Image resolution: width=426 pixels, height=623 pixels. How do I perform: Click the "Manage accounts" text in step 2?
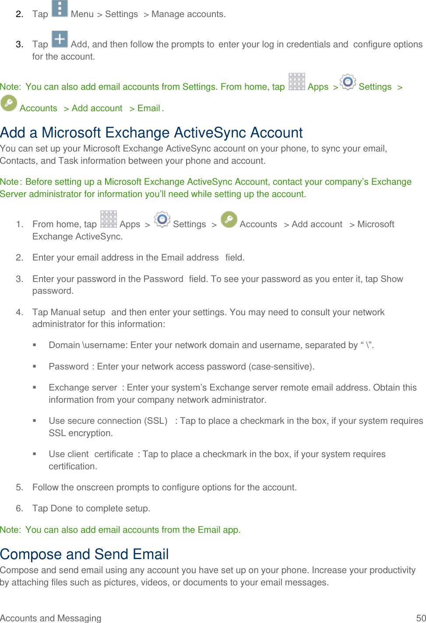[x=188, y=14]
